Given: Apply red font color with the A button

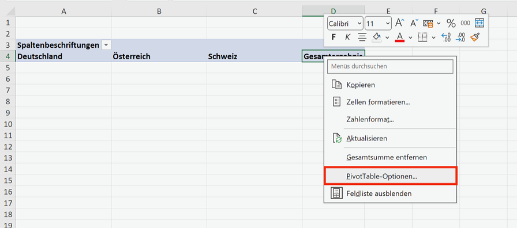Looking at the screenshot, I should pyautogui.click(x=400, y=37).
